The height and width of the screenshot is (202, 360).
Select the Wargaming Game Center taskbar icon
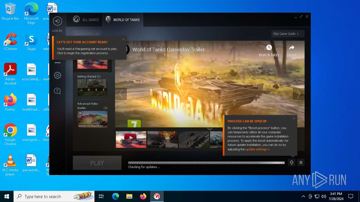point(157,196)
